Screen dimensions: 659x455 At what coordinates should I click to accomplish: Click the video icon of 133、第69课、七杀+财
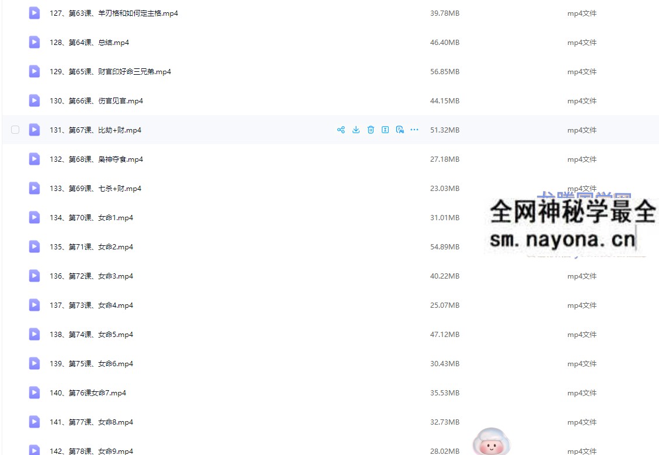pos(34,188)
